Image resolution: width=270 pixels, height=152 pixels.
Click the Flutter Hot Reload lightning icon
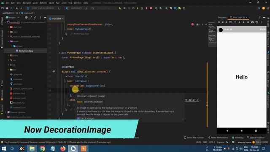coord(138,8)
